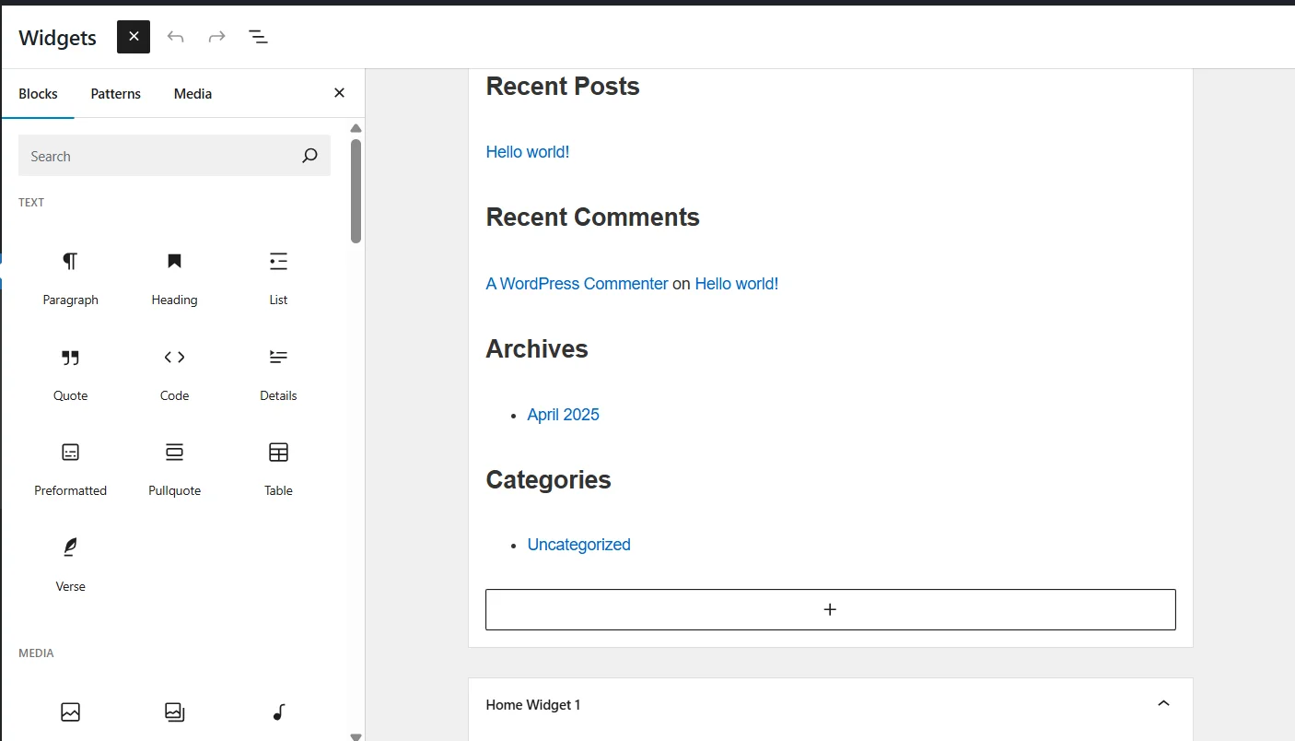Image resolution: width=1295 pixels, height=741 pixels.
Task: Switch to the Media tab
Action: (x=192, y=94)
